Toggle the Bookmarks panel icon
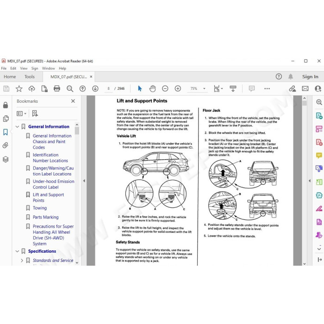 [6, 132]
